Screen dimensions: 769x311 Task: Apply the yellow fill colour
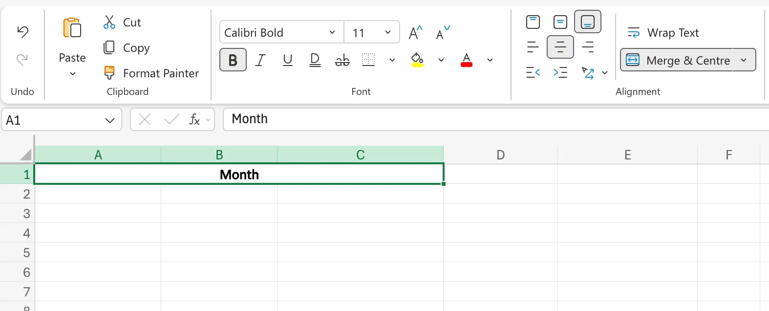coord(417,60)
